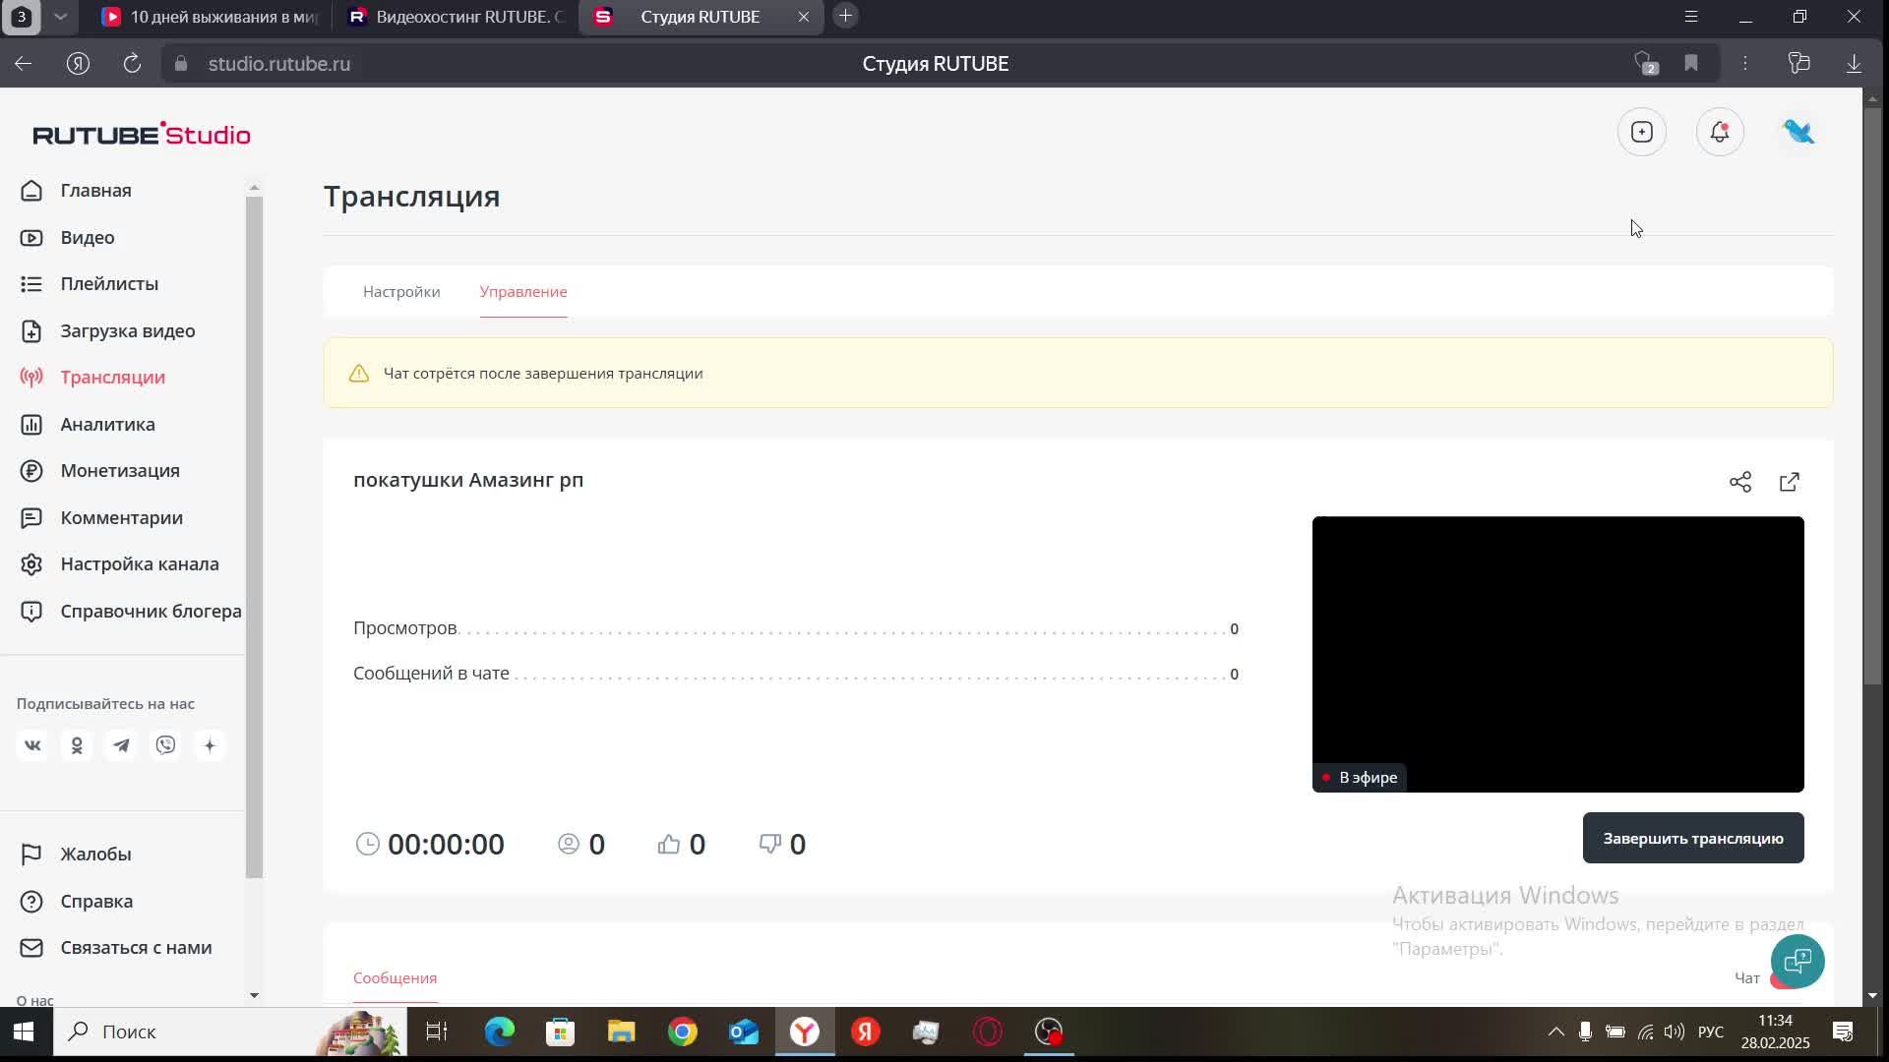The image size is (1889, 1062).
Task: Open the VK social link icon
Action: 32,745
